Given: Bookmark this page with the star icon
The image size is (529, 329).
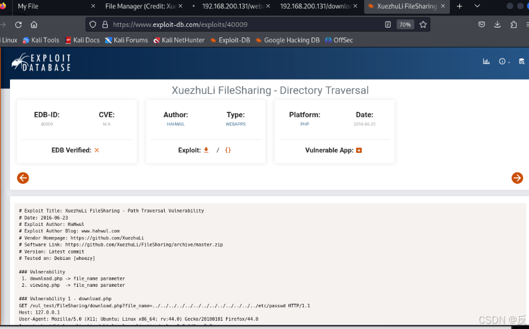Looking at the screenshot, I should tap(423, 25).
